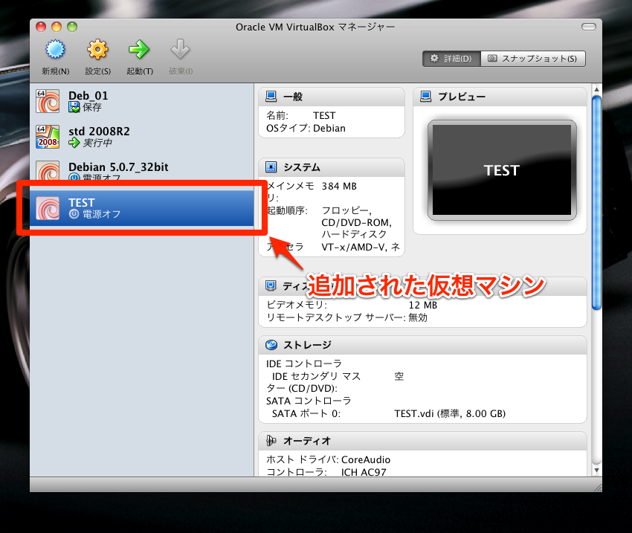The image size is (632, 533).
Task: Start the VM with the 起動(T) arrow
Action: (x=139, y=50)
